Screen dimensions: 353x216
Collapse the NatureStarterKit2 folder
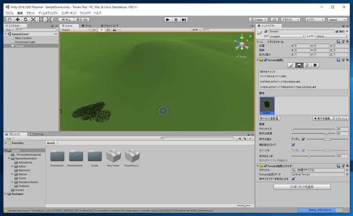click(9, 158)
